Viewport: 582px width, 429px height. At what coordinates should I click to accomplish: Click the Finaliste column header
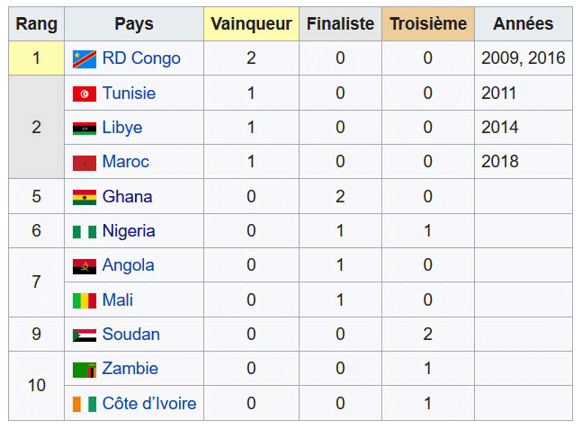(340, 24)
